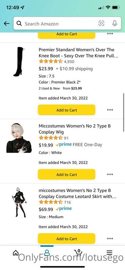Open the black boot product thumbnail
Image resolution: width=125 pixels, height=270 pixels.
point(19,62)
